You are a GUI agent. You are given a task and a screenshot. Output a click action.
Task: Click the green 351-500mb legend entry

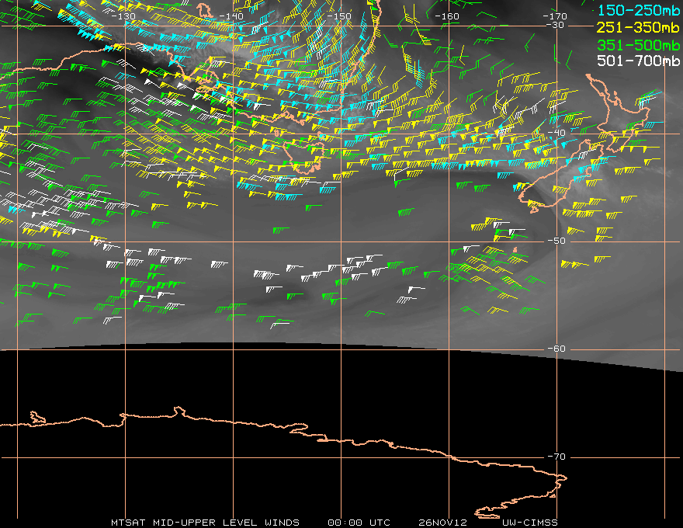638,45
